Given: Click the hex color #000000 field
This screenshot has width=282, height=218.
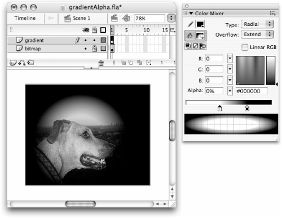Looking at the screenshot, I should click(x=252, y=91).
